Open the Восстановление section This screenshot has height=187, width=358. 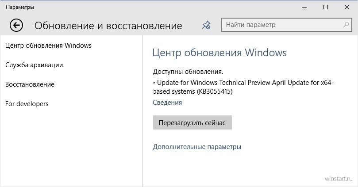tap(30, 84)
